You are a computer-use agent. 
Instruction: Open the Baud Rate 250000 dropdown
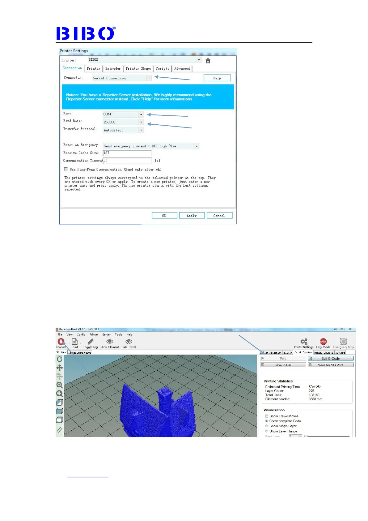[141, 122]
